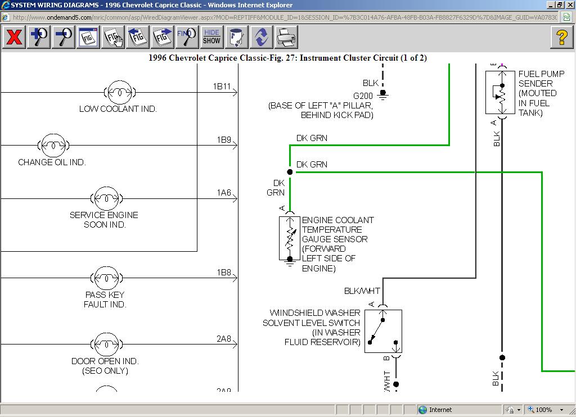Click the address bar URL field

[281, 17]
